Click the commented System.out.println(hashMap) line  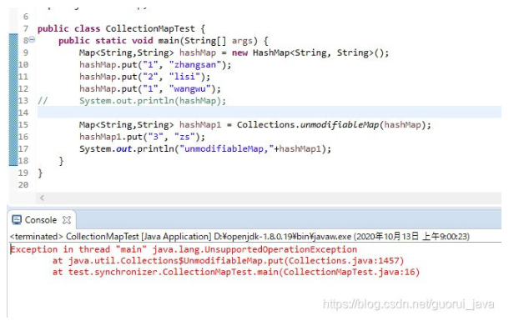tap(153, 101)
